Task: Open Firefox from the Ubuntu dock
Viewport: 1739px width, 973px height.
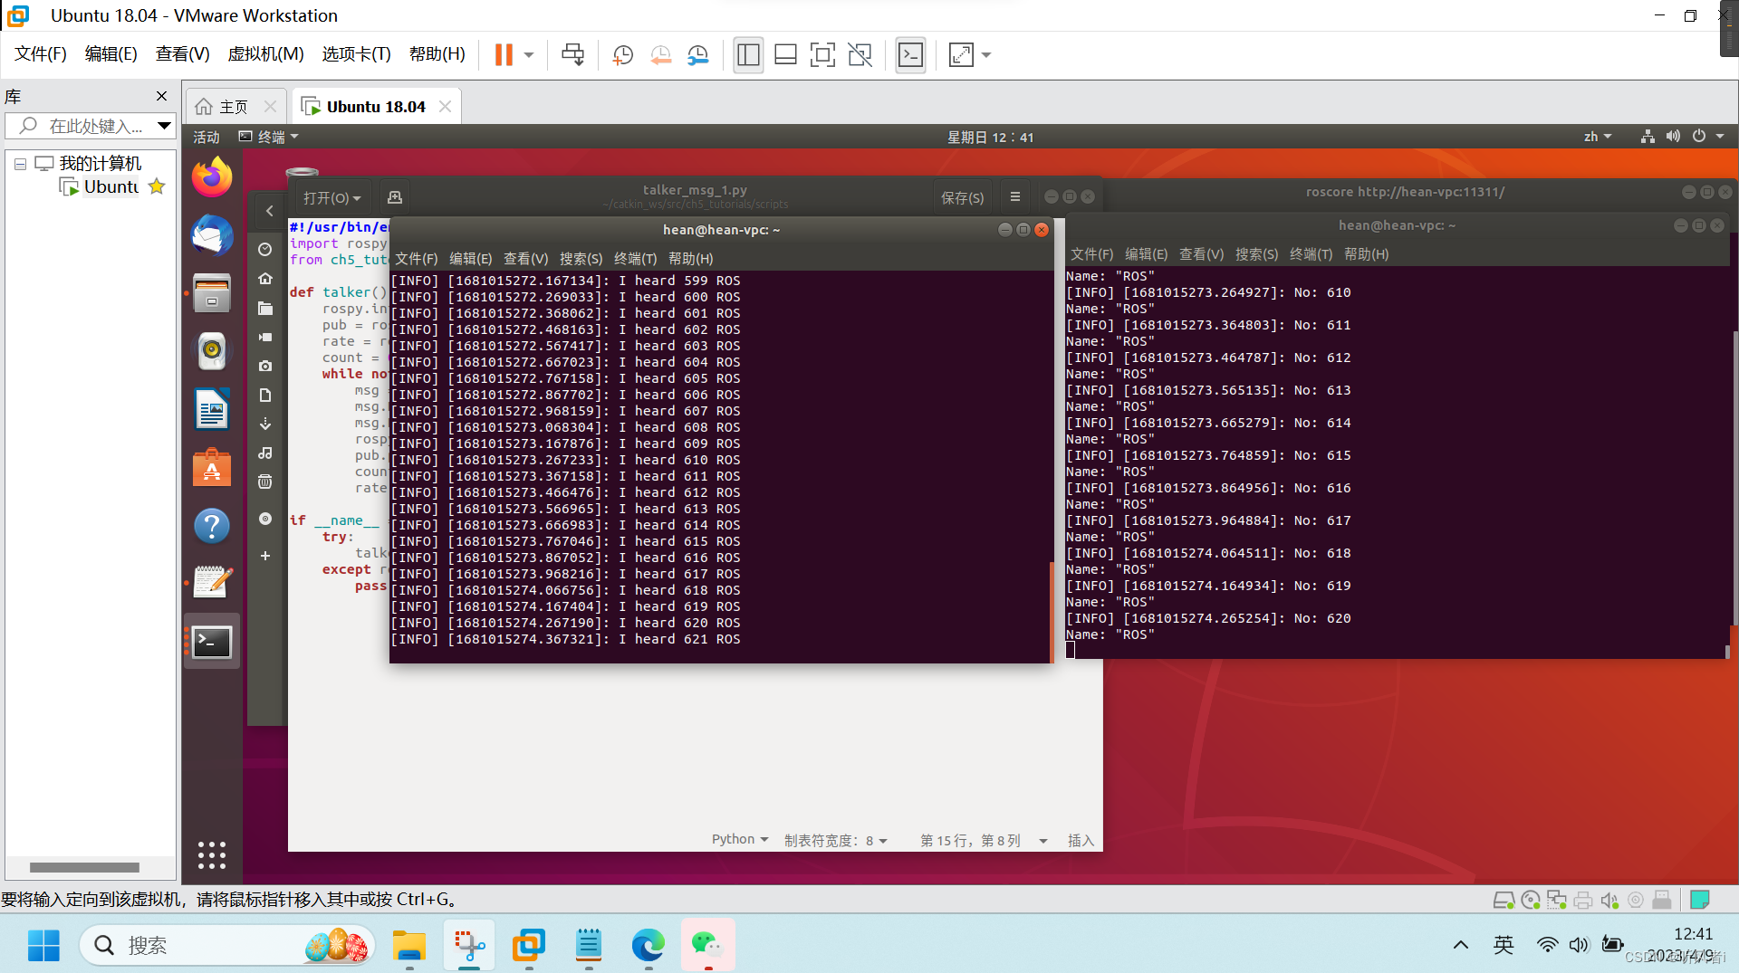Action: click(212, 177)
